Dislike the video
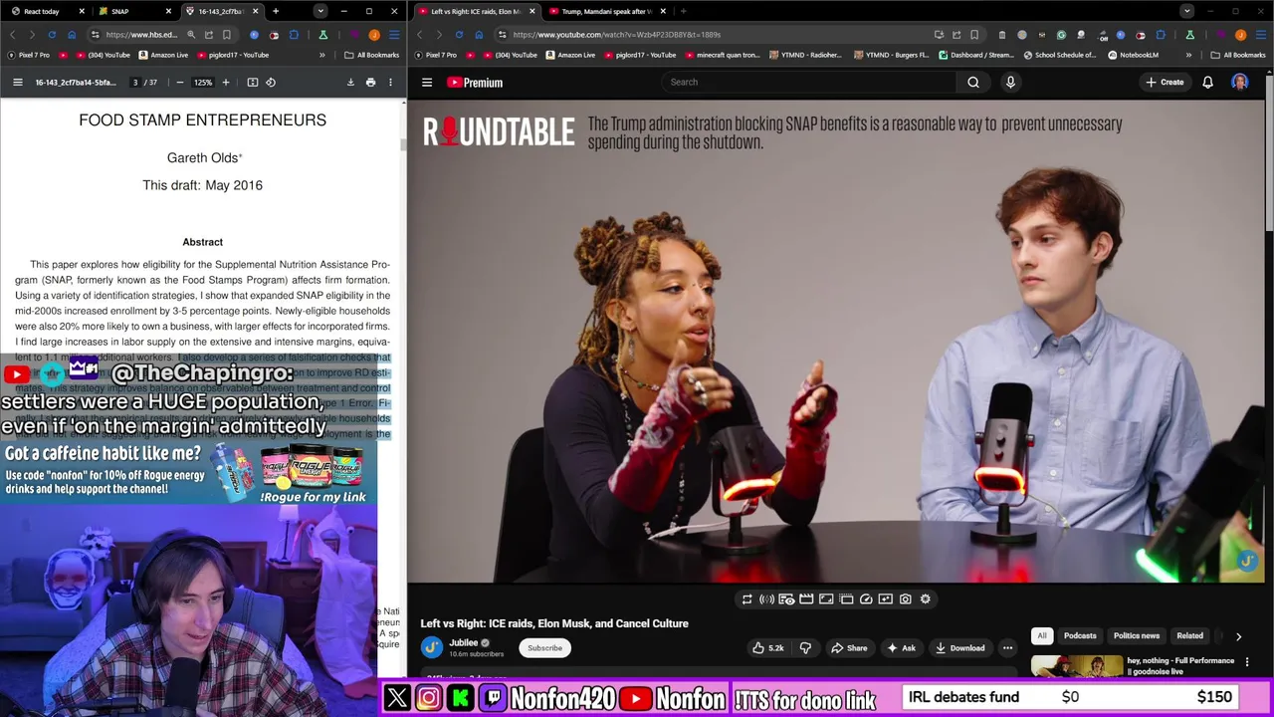This screenshot has width=1274, height=717. point(805,647)
